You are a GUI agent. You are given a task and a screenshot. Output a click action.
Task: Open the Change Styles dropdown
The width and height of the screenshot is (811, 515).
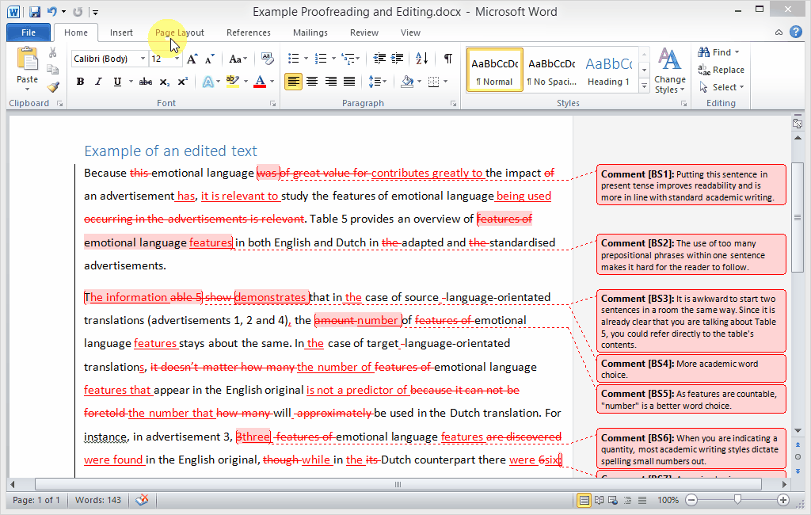point(670,71)
